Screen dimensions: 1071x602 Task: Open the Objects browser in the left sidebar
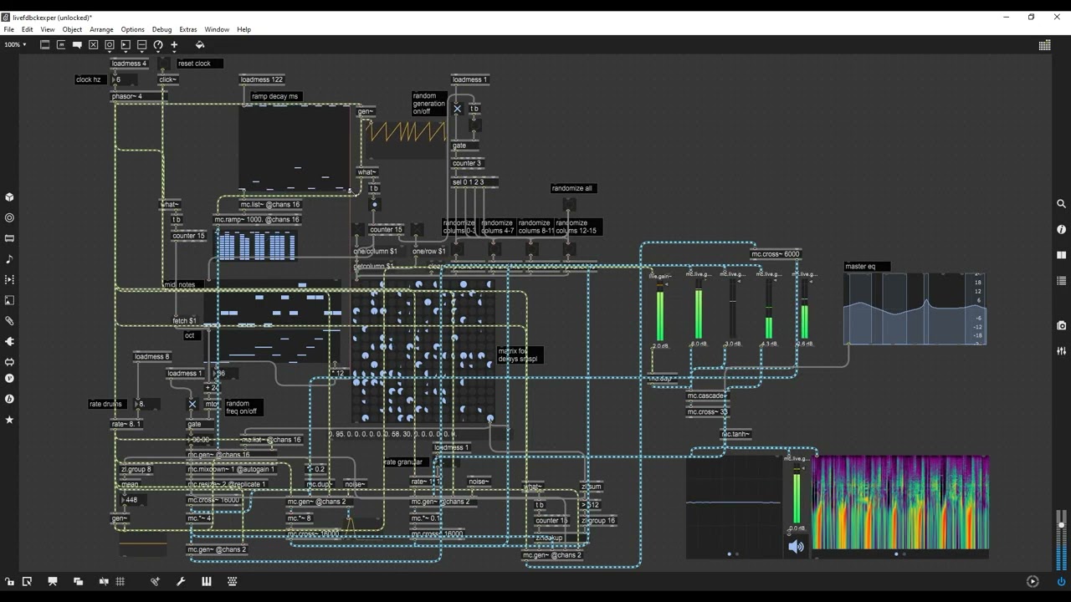point(9,197)
